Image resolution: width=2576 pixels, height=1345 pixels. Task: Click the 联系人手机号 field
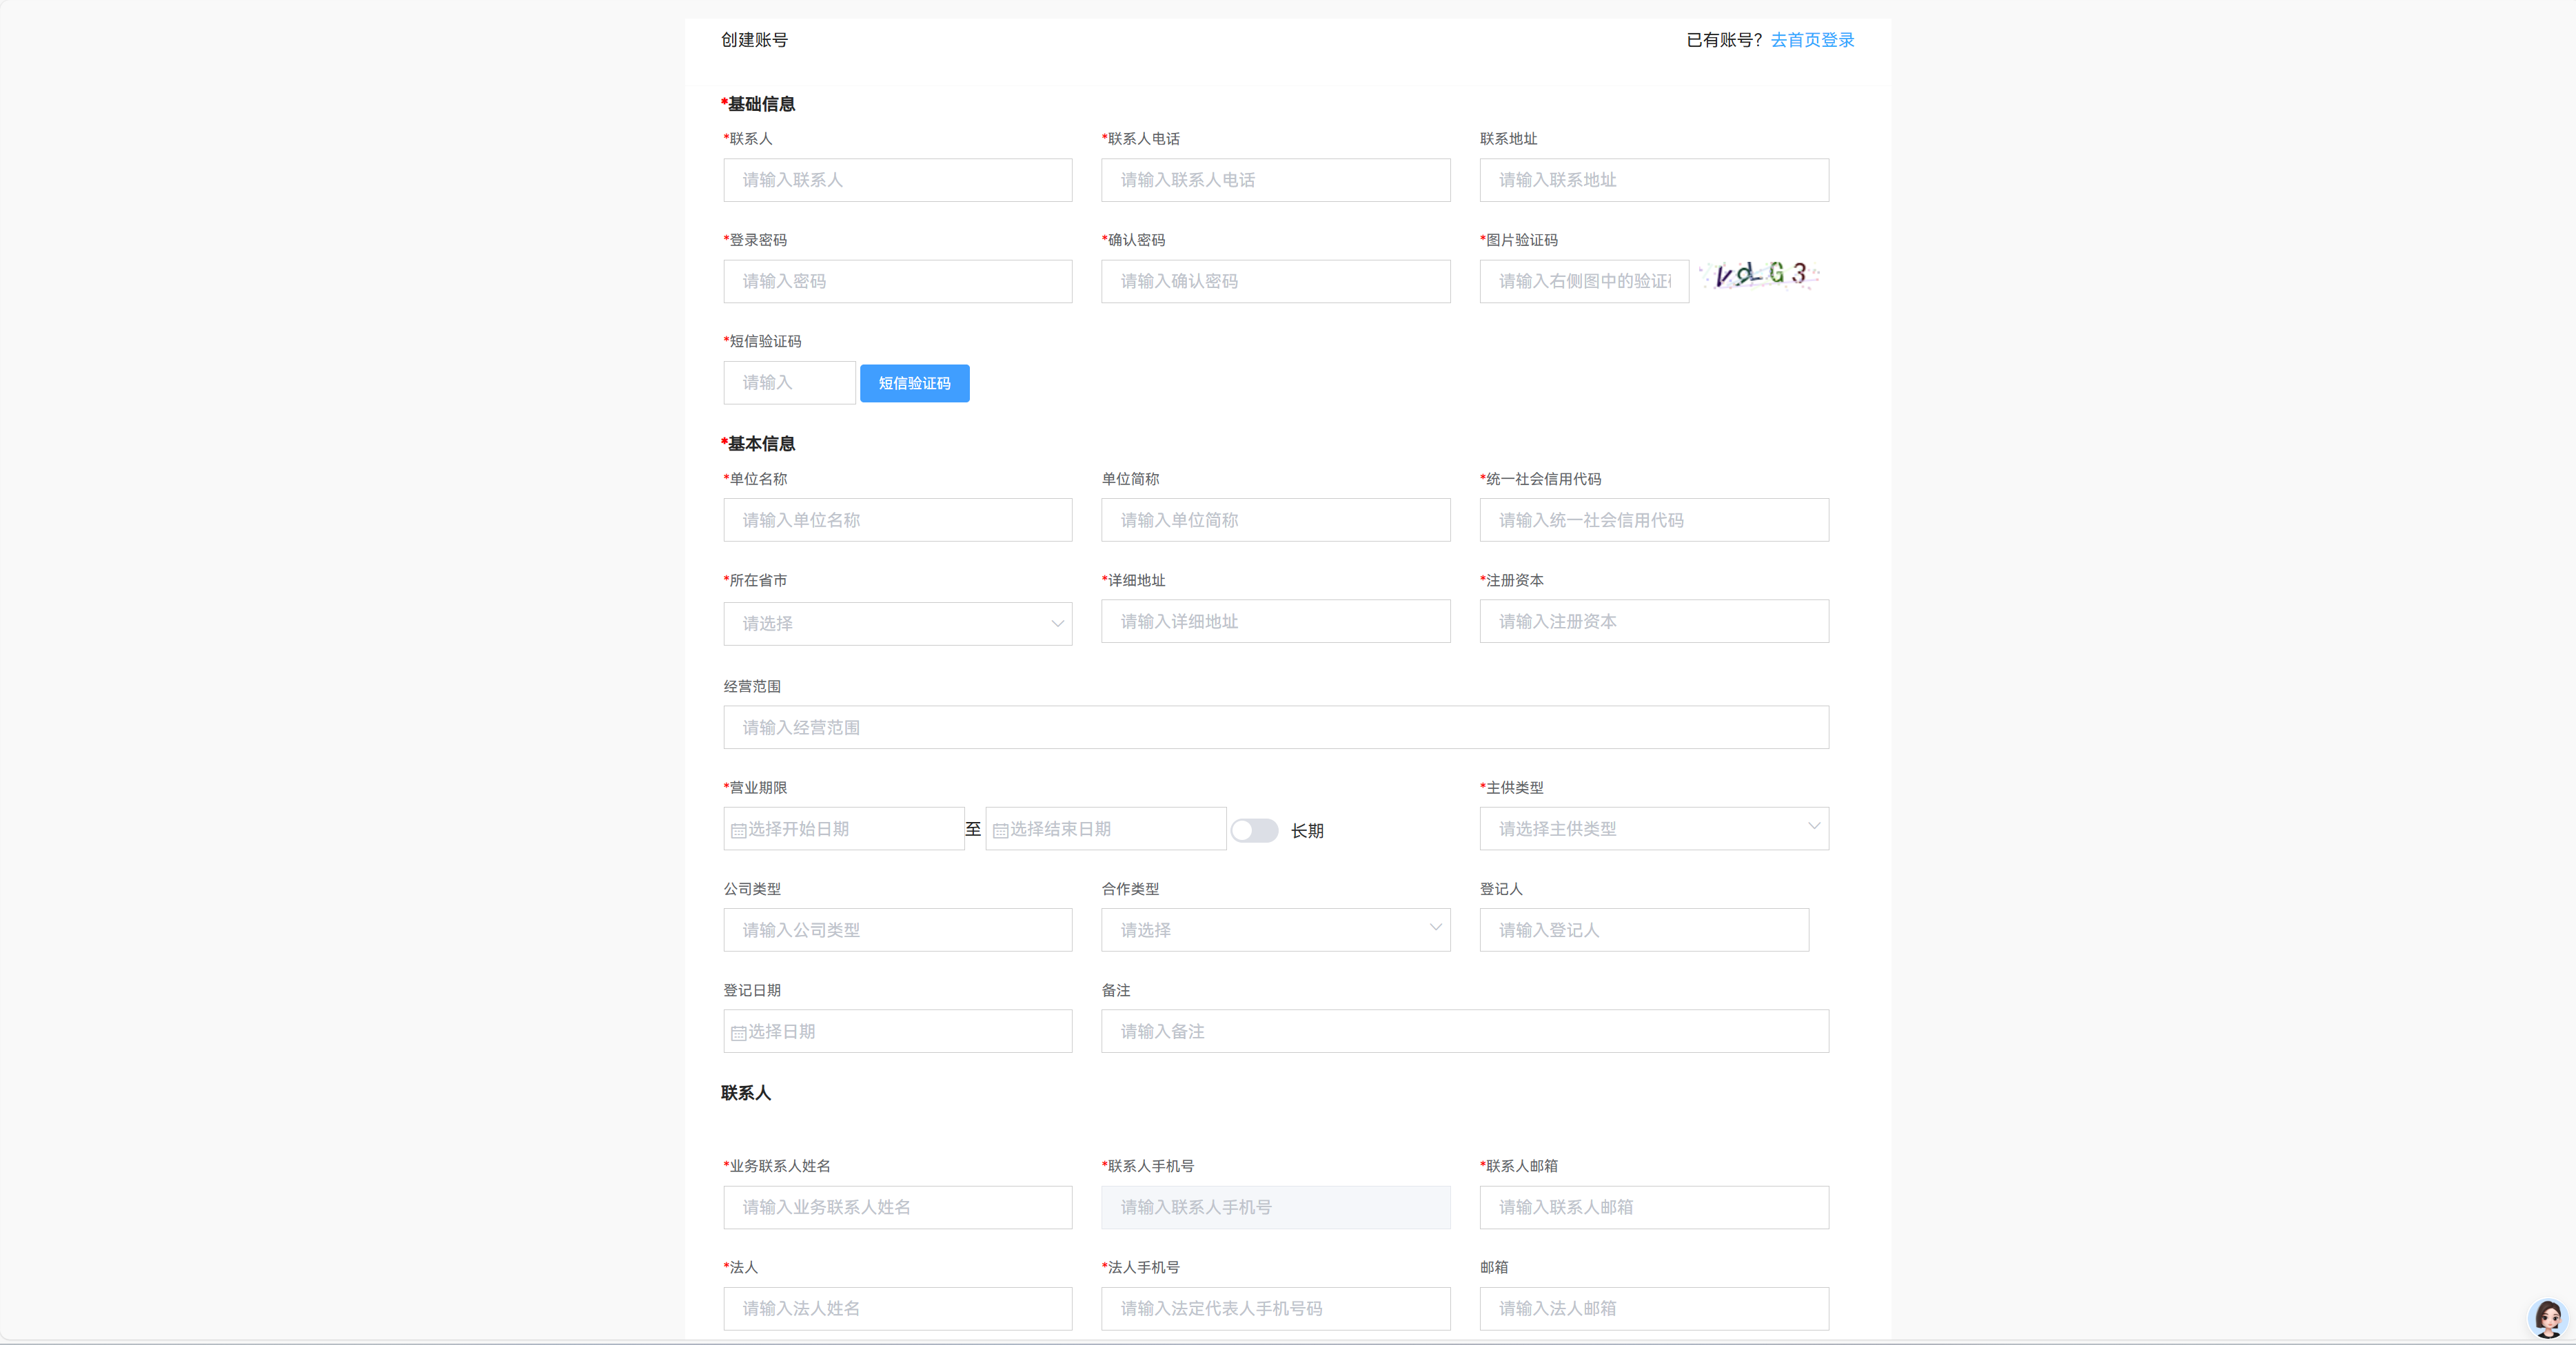[1276, 1207]
